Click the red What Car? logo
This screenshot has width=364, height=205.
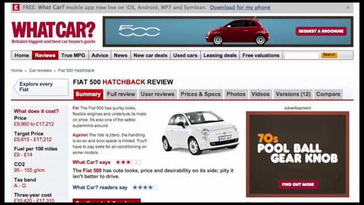(53, 32)
